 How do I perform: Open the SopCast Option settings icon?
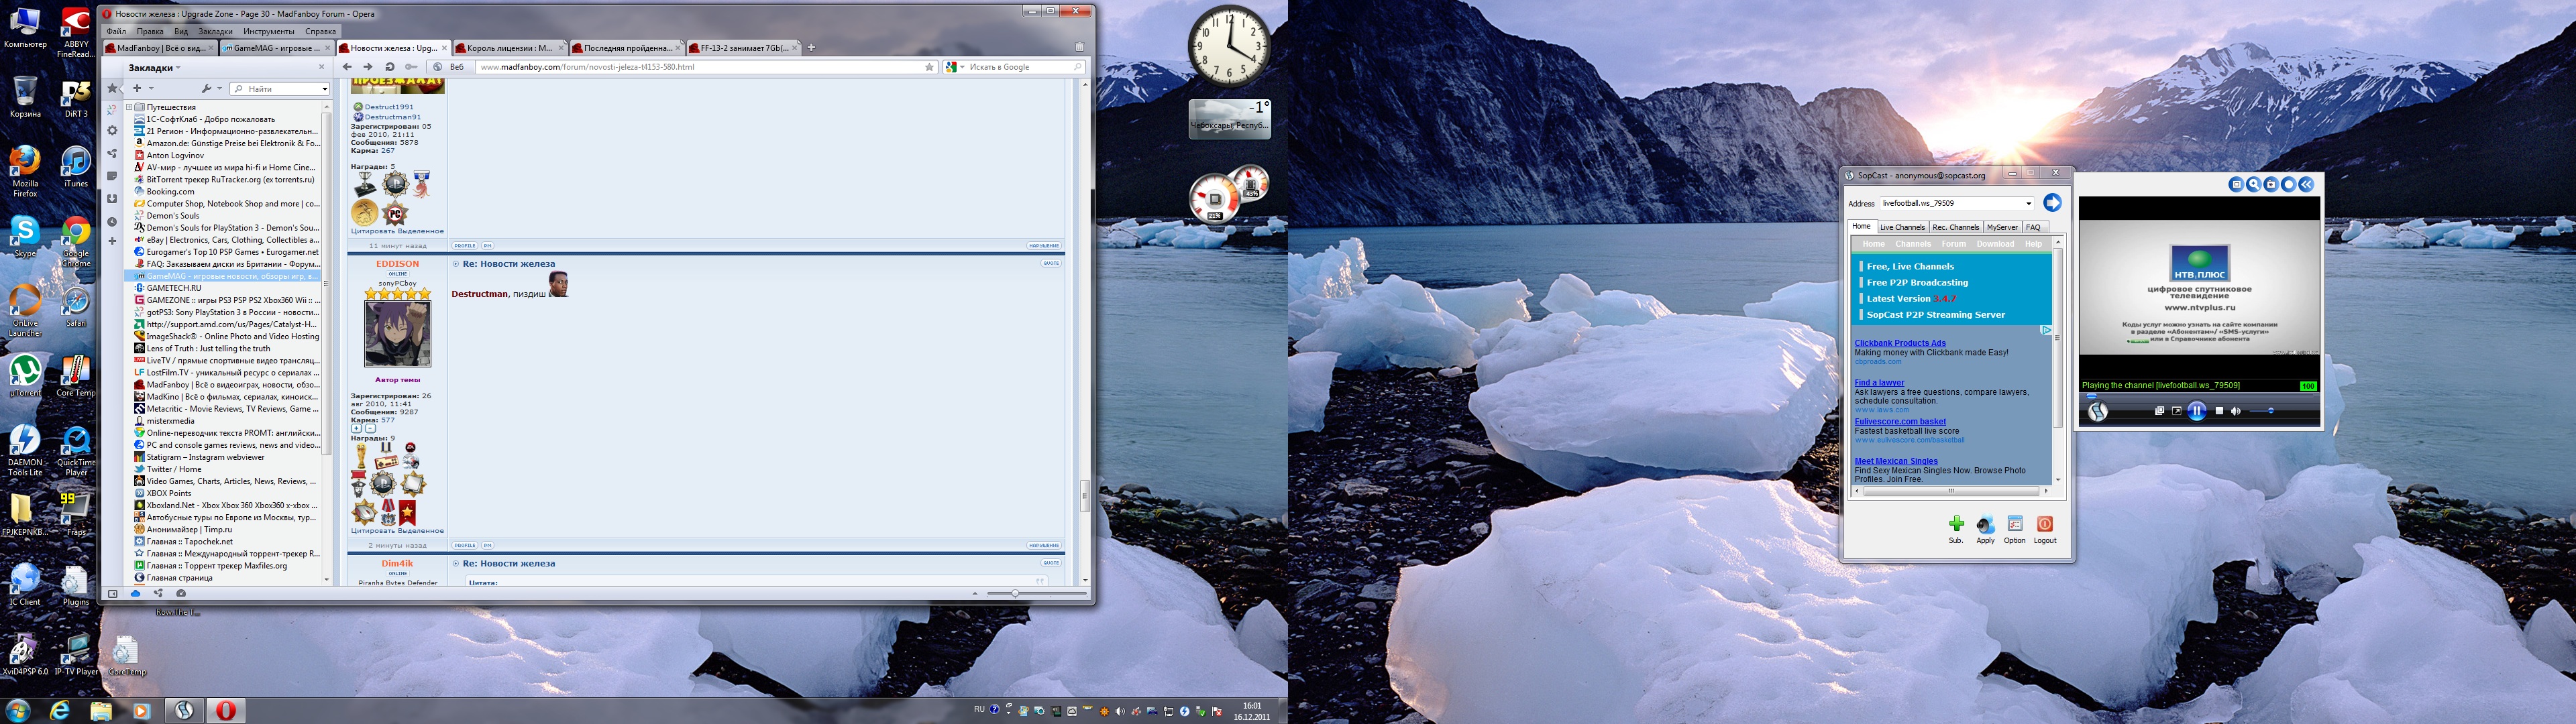(x=2014, y=525)
